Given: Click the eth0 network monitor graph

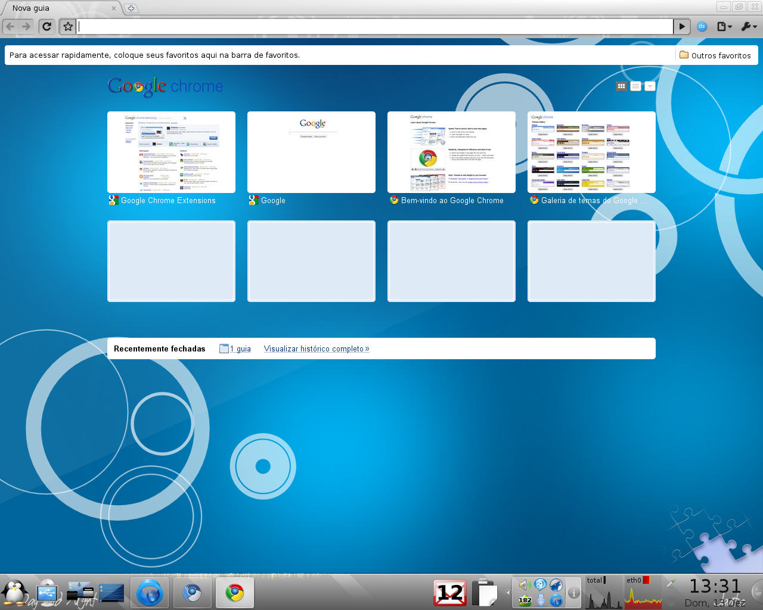Looking at the screenshot, I should pyautogui.click(x=643, y=593).
